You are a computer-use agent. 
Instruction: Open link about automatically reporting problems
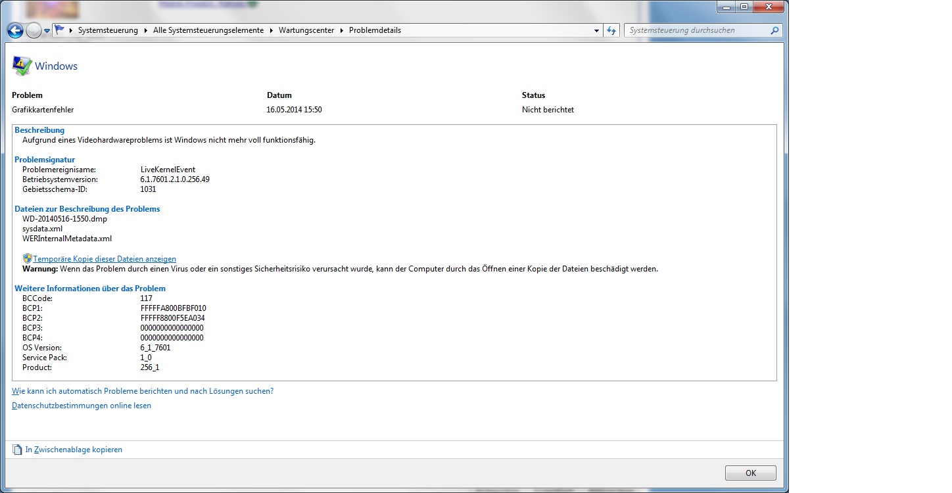click(143, 391)
